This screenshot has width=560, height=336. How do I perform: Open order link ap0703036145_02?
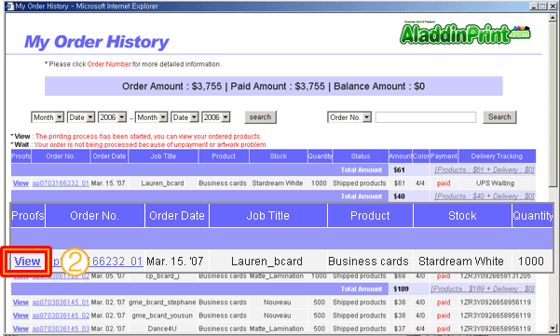[x=61, y=316]
